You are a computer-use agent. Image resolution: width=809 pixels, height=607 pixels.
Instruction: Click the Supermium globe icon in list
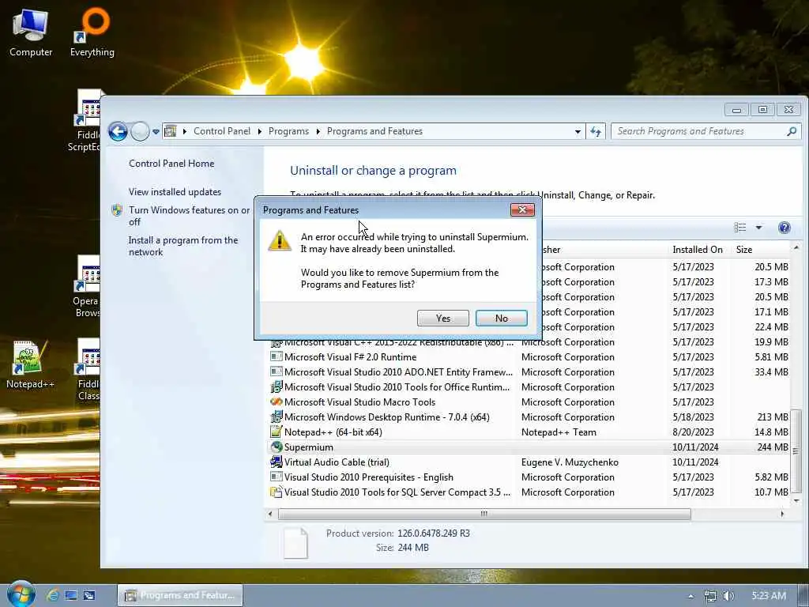click(276, 447)
